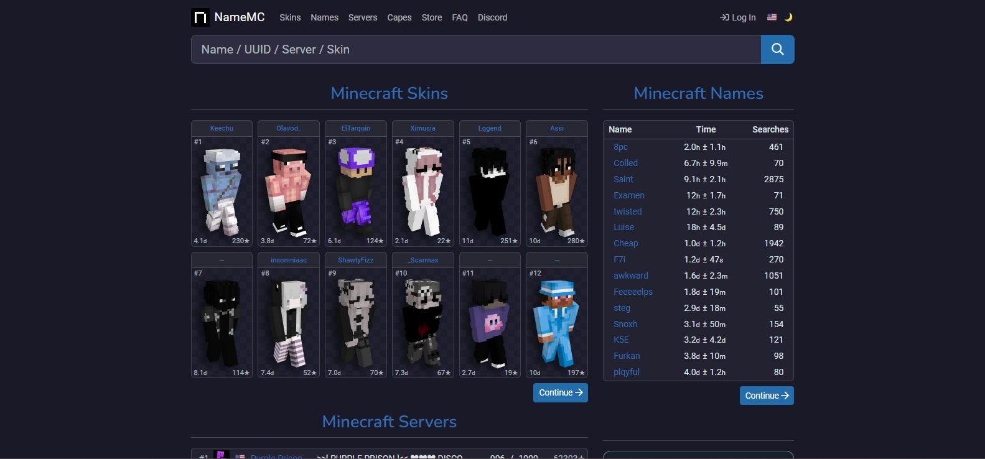Open the name awkward
The height and width of the screenshot is (459, 985).
631,276
